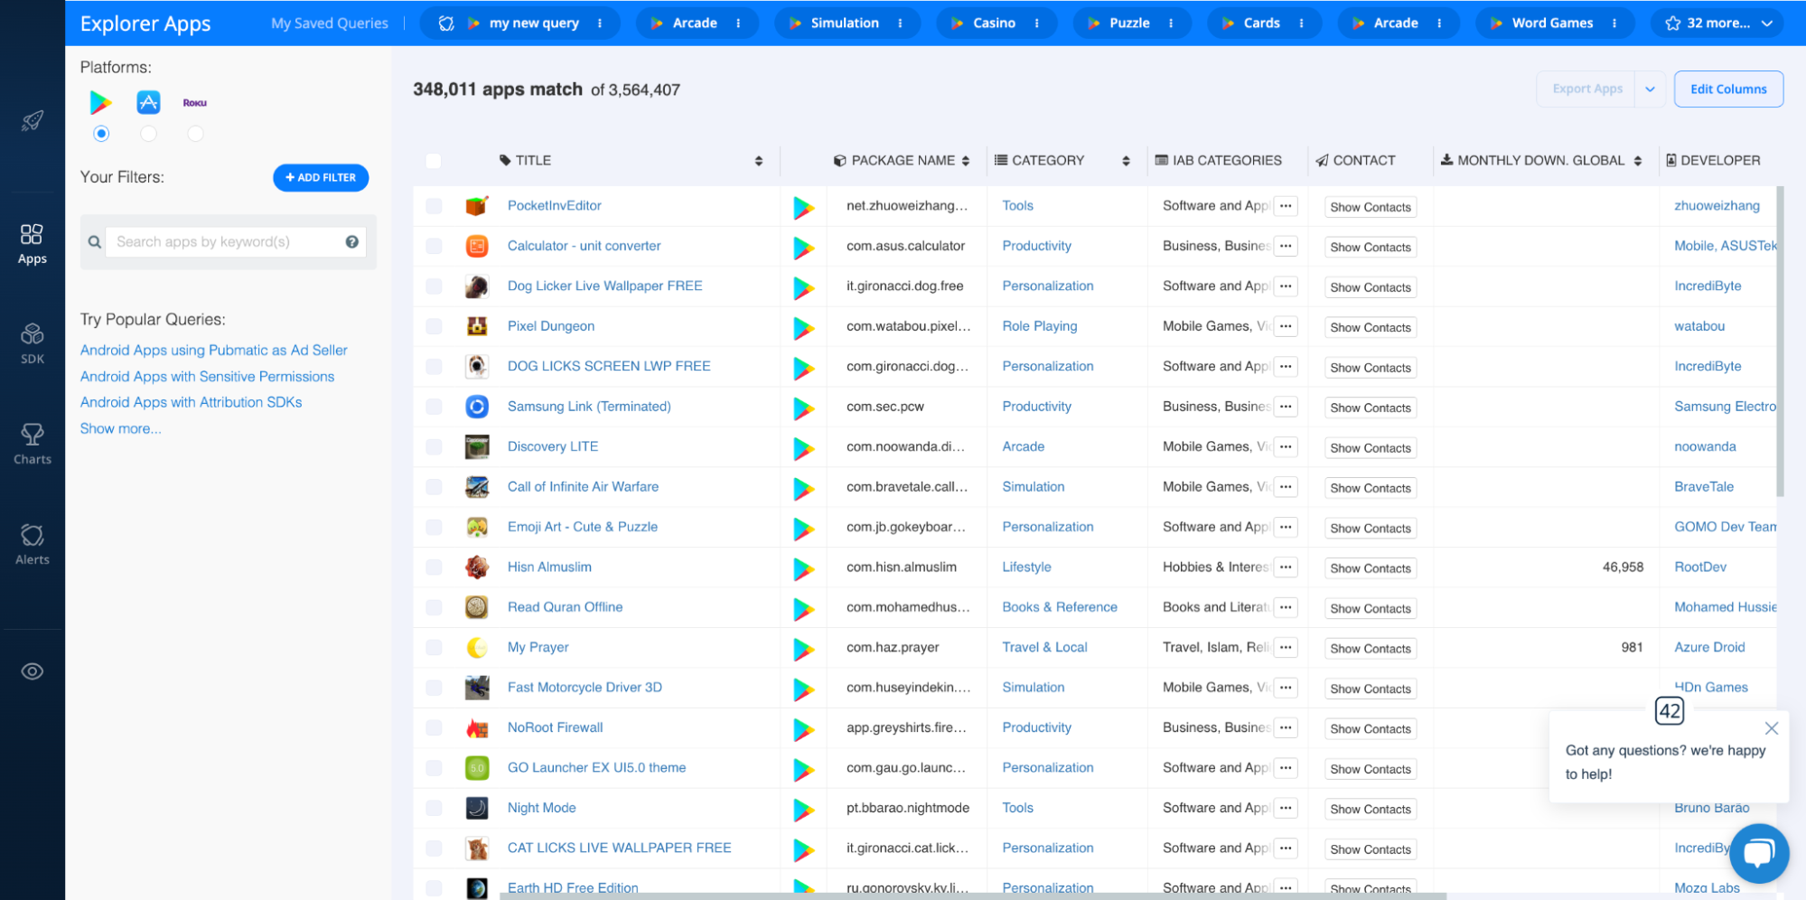Click the vertical table scrollbar
This screenshot has height=900, width=1806.
tap(1780, 342)
